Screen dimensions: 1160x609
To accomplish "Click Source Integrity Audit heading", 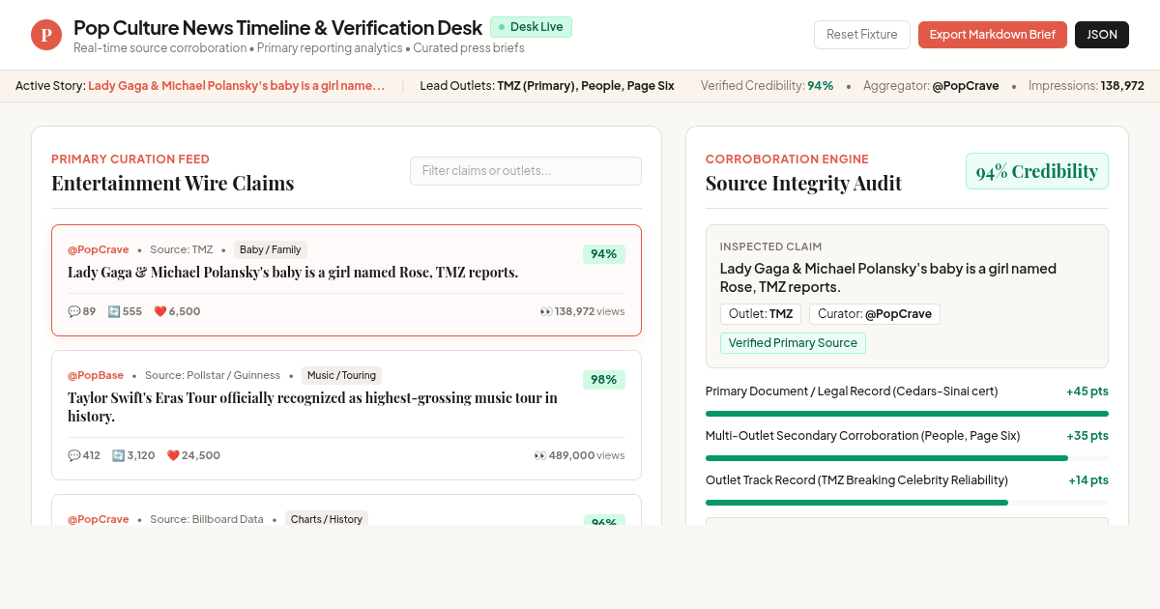I will pos(803,184).
